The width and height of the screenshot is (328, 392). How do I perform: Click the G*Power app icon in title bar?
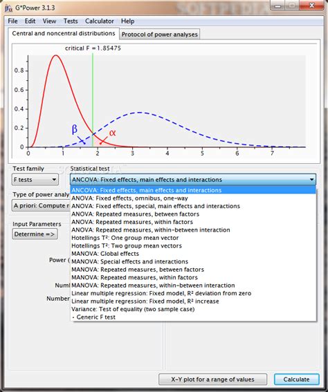pyautogui.click(x=8, y=8)
